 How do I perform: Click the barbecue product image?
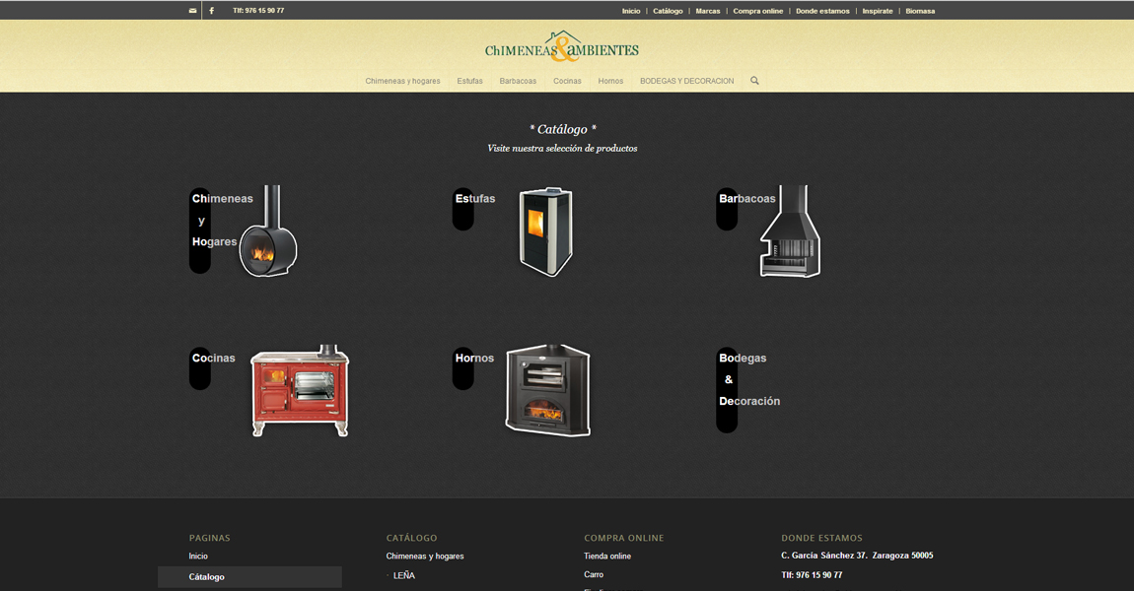790,232
